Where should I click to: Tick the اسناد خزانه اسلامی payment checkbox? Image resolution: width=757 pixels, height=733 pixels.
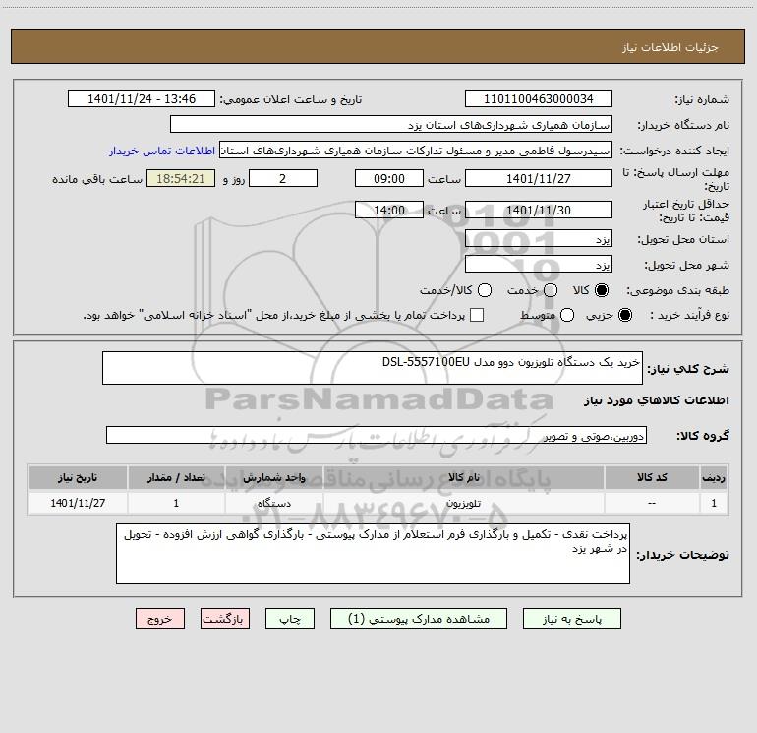tap(477, 315)
